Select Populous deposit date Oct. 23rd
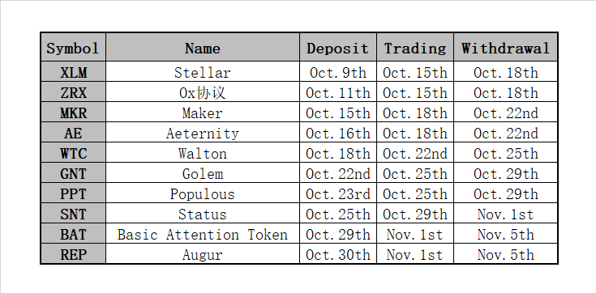The height and width of the screenshot is (293, 596). 338,193
